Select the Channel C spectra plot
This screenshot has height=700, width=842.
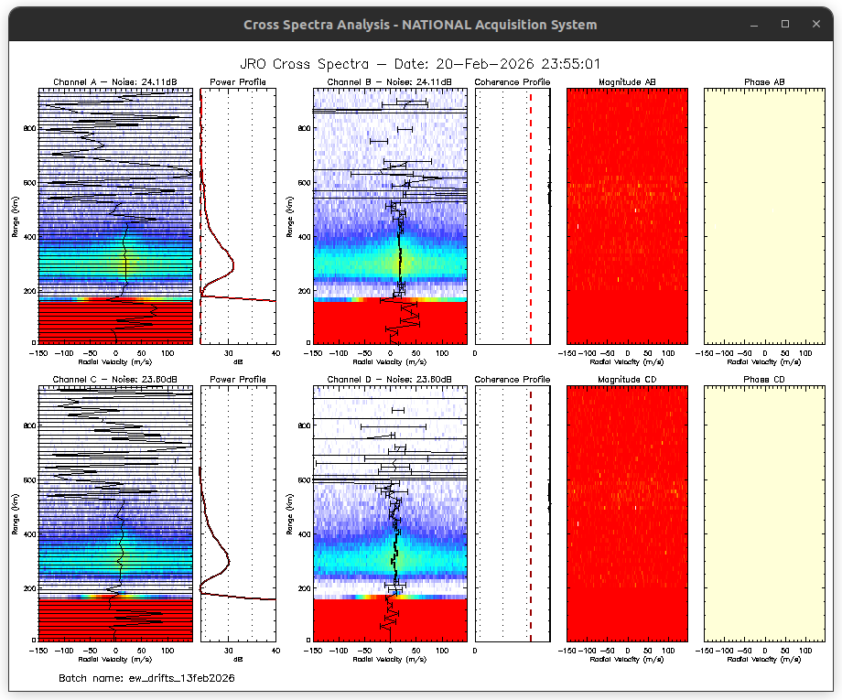115,512
